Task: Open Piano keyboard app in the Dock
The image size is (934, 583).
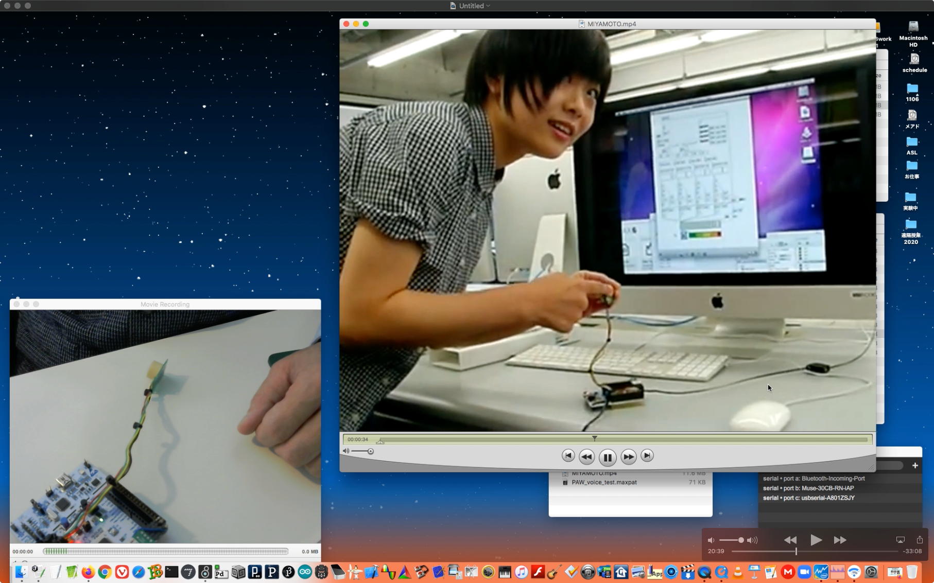Action: (x=505, y=572)
